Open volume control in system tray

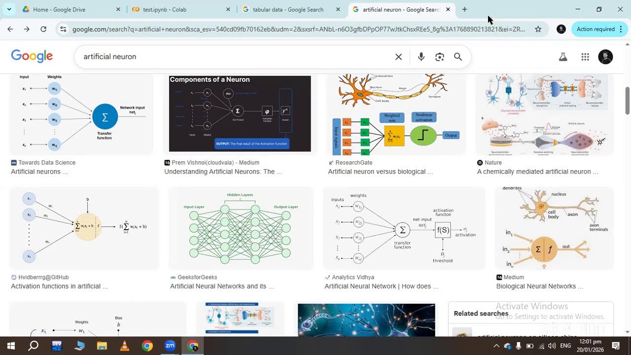(552, 346)
